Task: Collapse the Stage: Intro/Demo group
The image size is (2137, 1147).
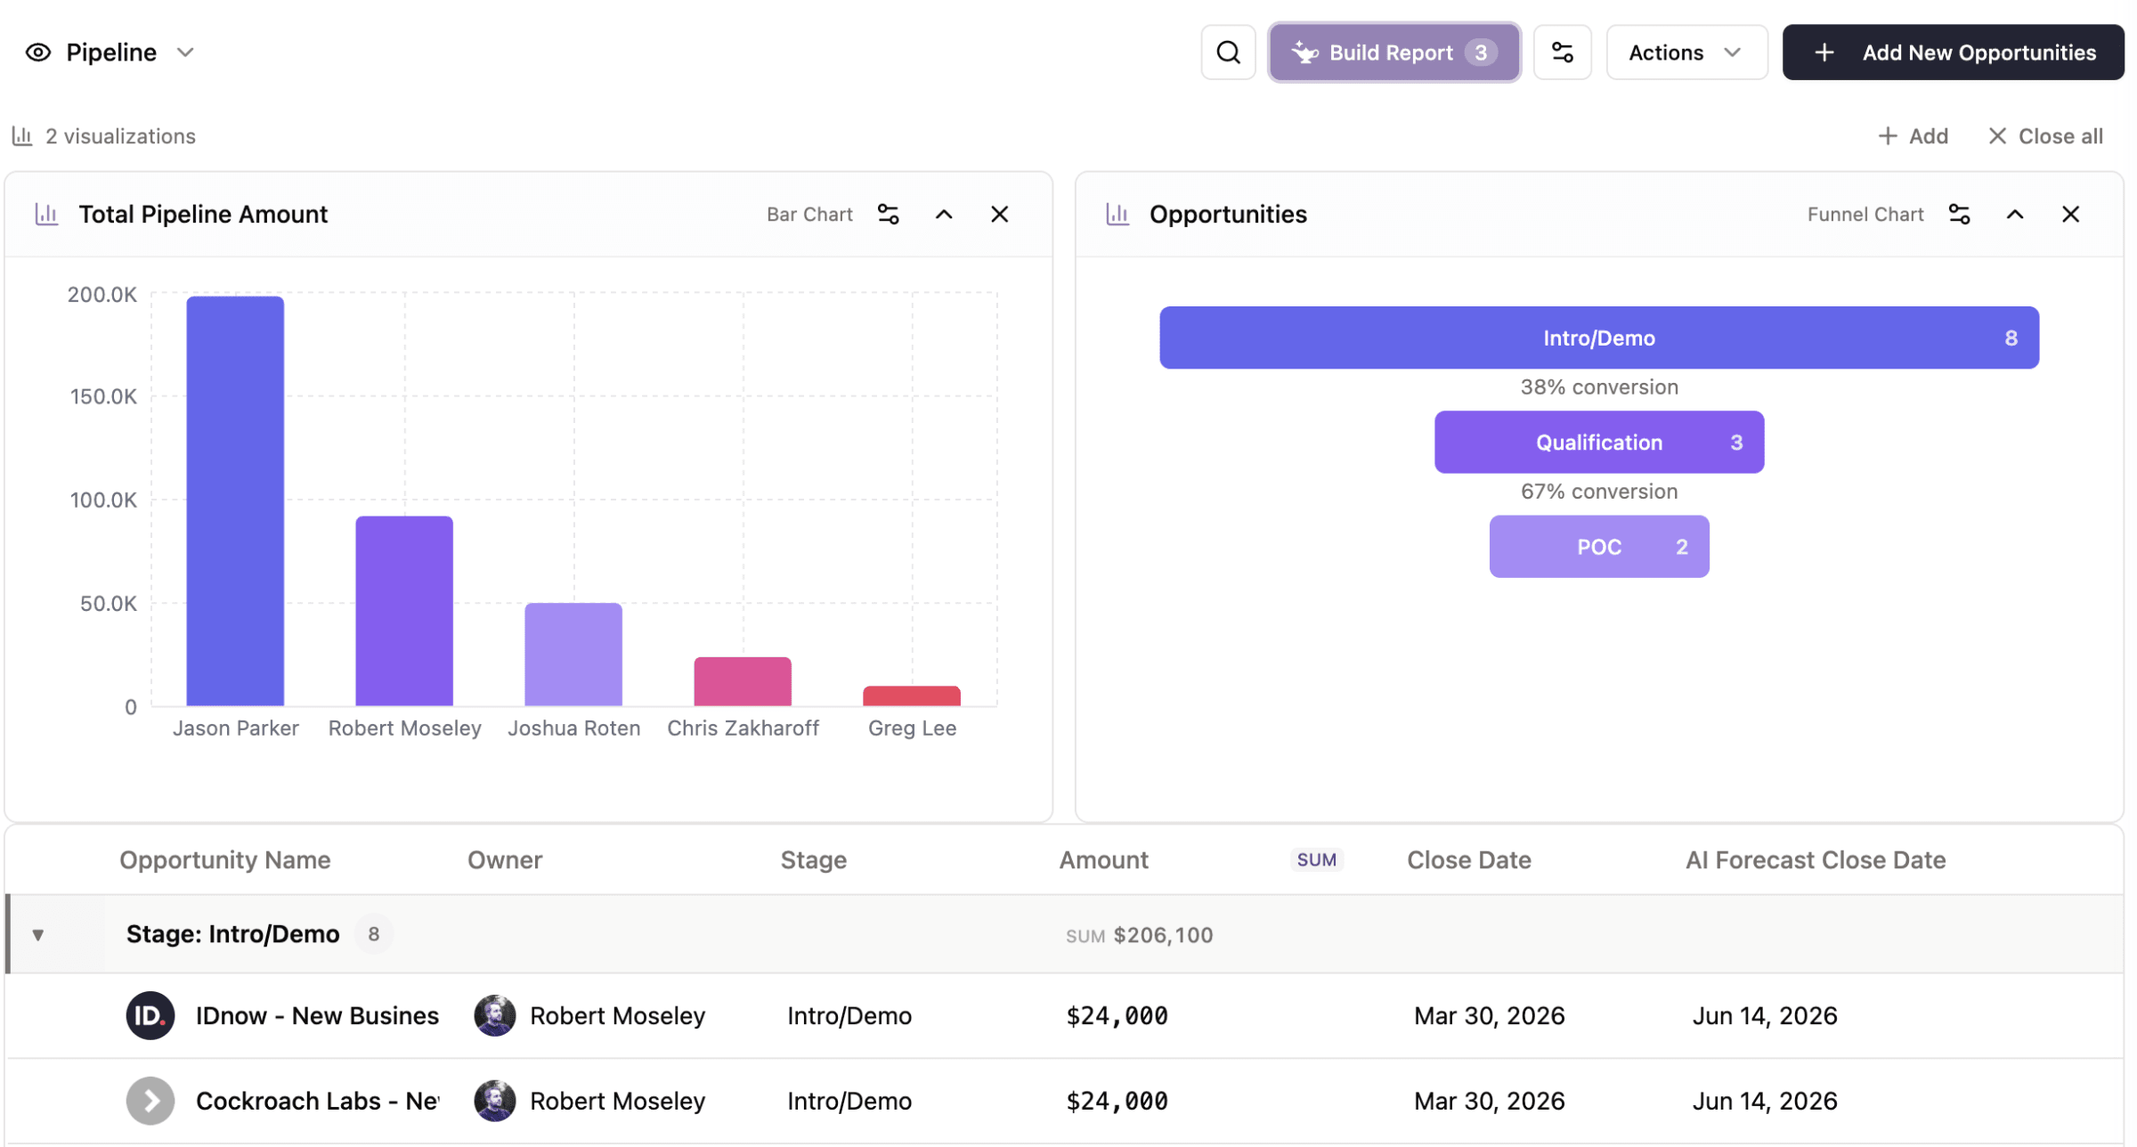Action: point(38,935)
